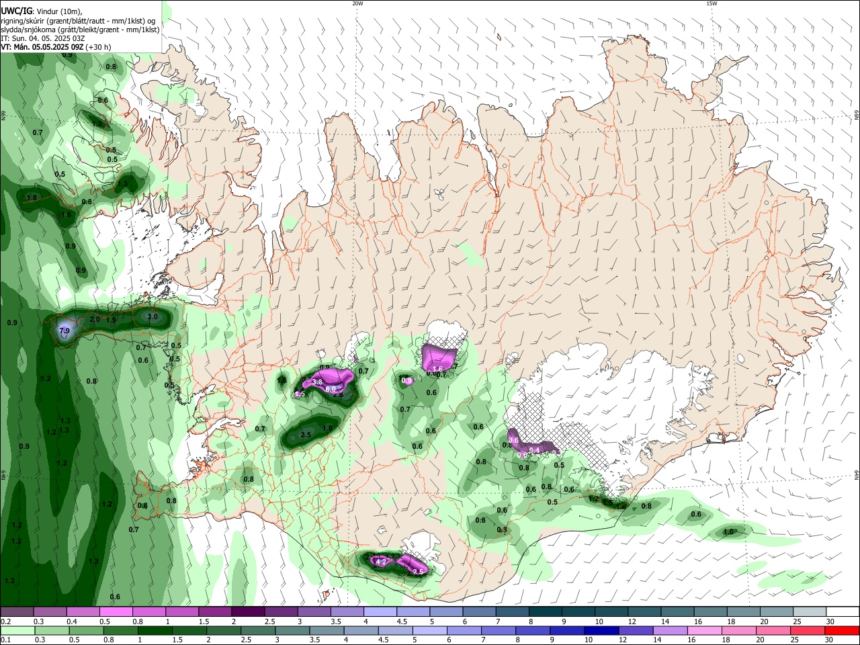
Task: Select the light green rain legend swatch at 0.3
Action: pos(52,630)
